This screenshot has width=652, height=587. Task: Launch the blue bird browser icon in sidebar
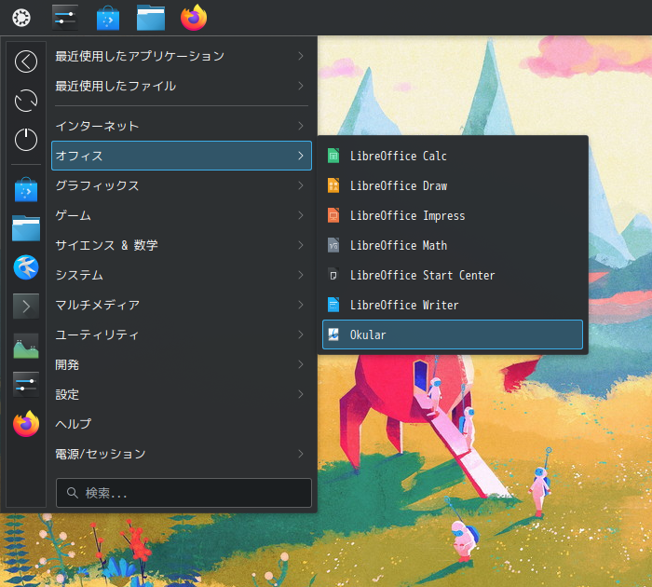tap(26, 267)
